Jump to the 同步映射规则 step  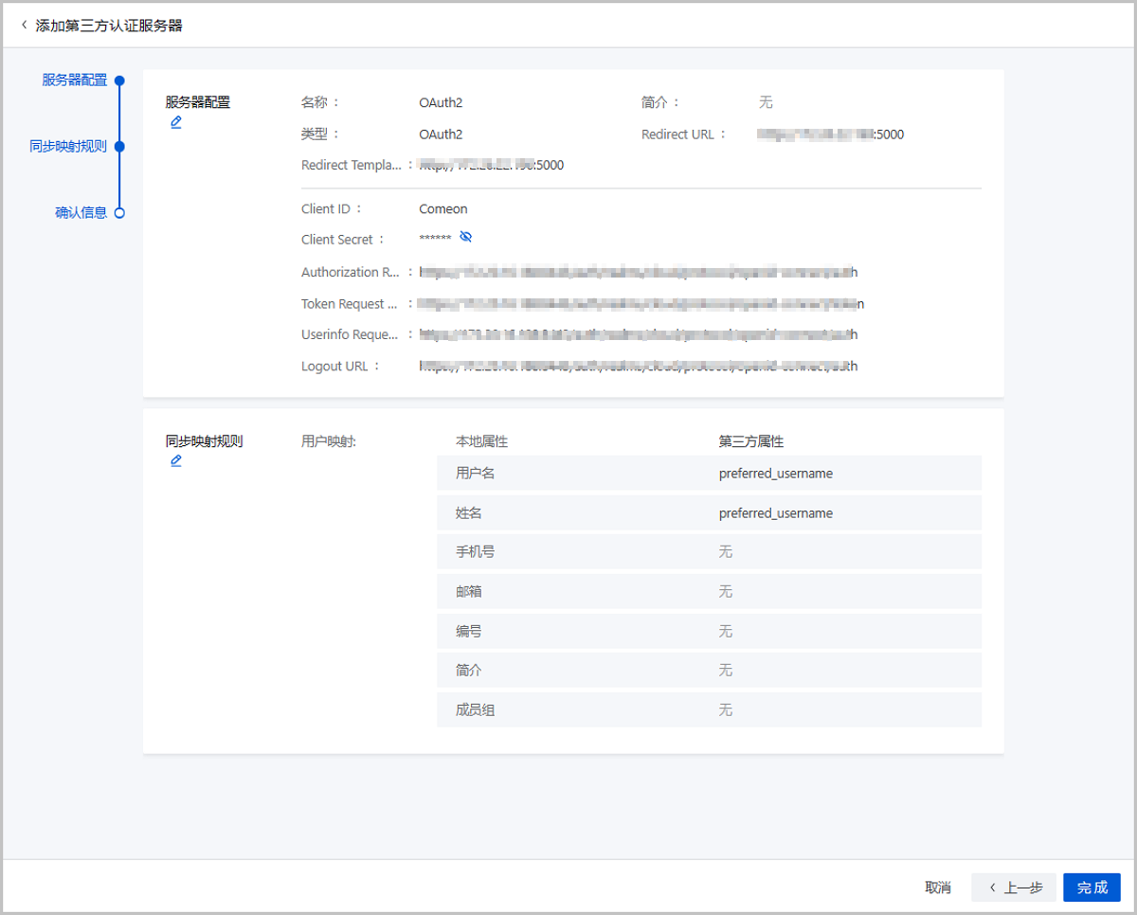[67, 147]
